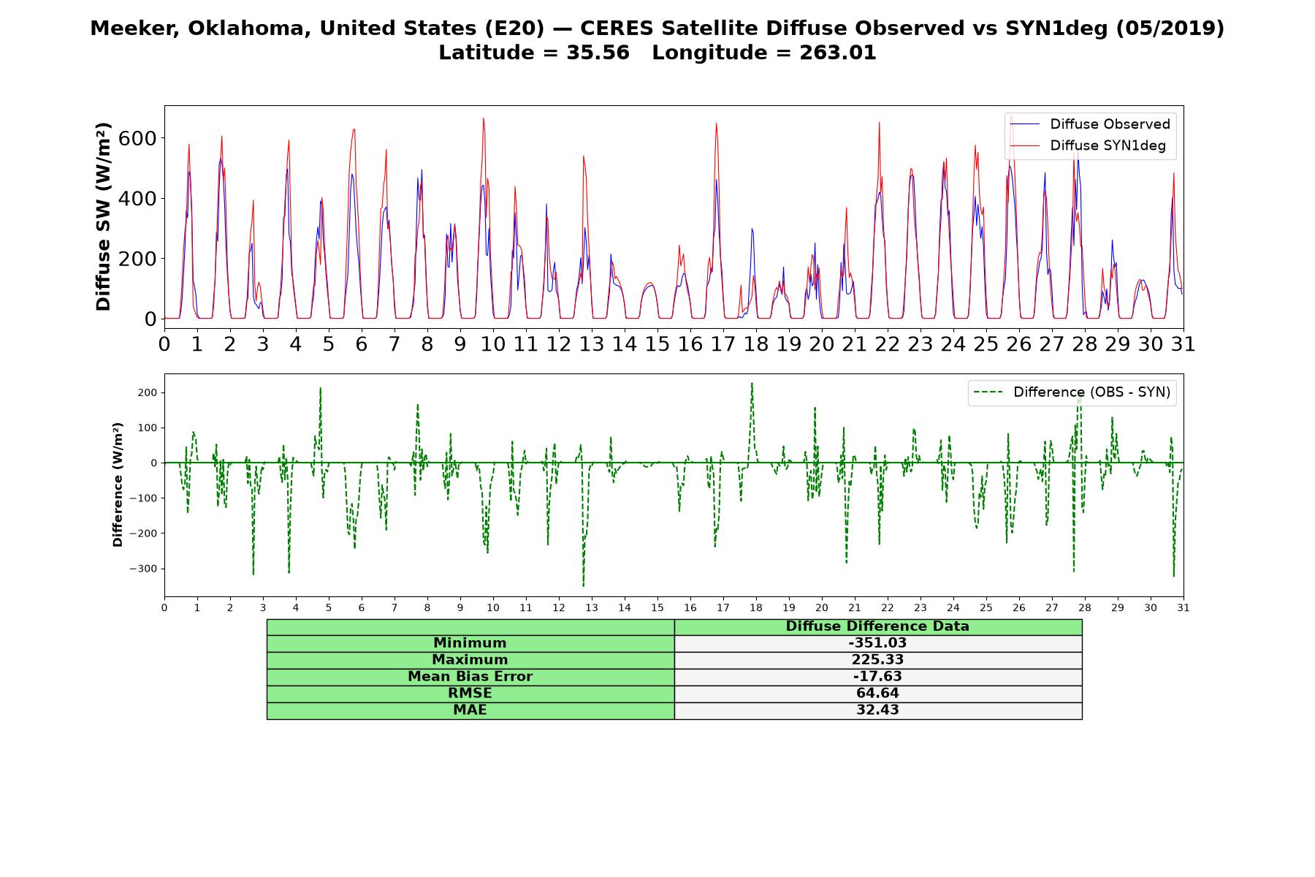The width and height of the screenshot is (1315, 877).
Task: Click the Diffuse Difference Data table header
Action: coord(877,627)
